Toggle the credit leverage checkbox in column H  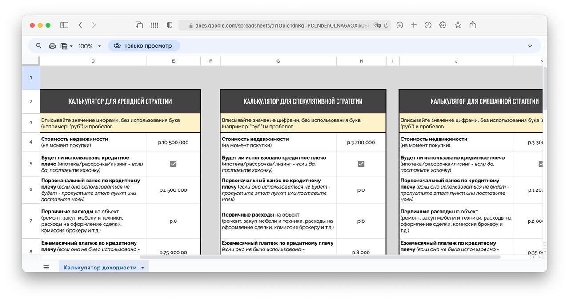coord(361,164)
